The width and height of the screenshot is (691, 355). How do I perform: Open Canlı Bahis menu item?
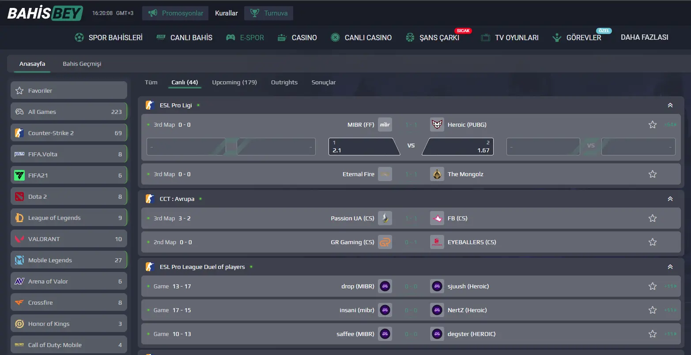[185, 38]
